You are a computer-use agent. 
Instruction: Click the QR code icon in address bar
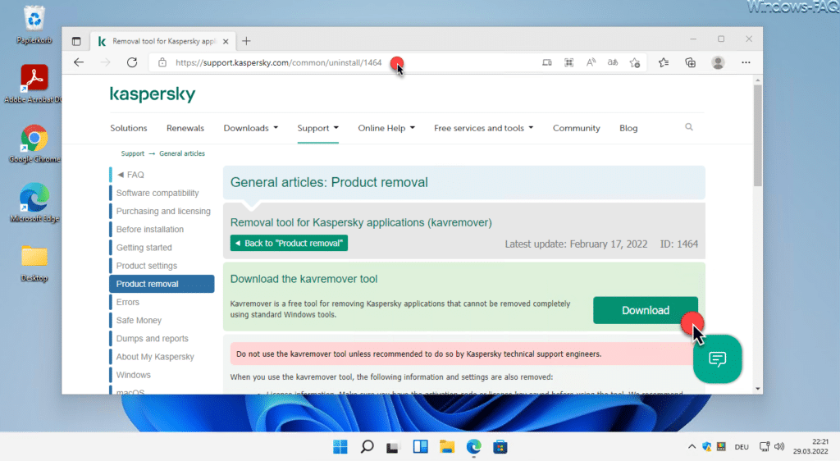pyautogui.click(x=569, y=62)
